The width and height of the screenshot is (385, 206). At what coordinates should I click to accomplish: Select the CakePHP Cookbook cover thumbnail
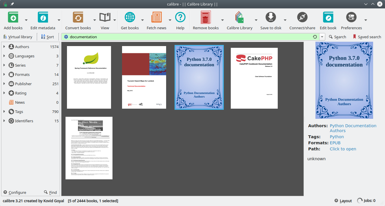[254, 78]
